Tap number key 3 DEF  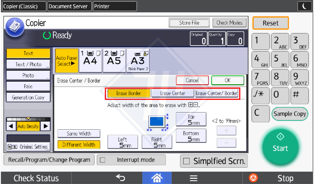pyautogui.click(x=300, y=41)
